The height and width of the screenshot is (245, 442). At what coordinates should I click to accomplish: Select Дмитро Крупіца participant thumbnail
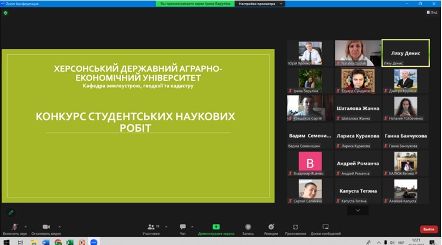[x=406, y=80]
